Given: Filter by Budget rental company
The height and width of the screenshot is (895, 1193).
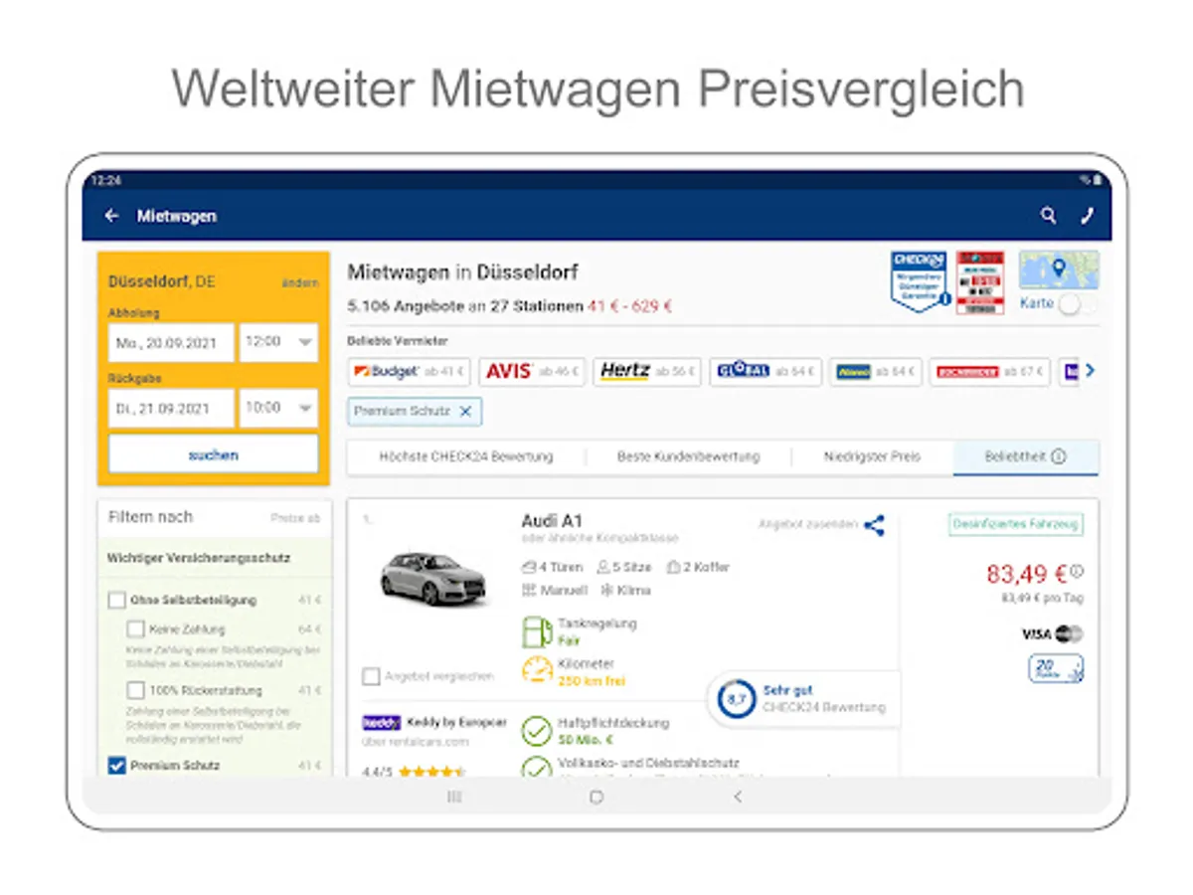Looking at the screenshot, I should tap(410, 372).
